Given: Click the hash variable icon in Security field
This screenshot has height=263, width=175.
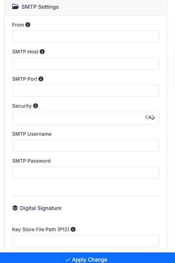Looking at the screenshot, I should tap(150, 117).
